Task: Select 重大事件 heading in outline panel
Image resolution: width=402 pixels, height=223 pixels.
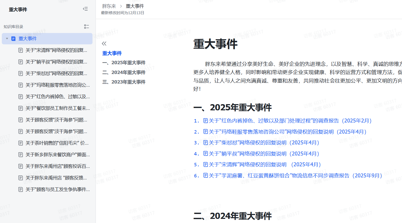Action: pos(112,53)
